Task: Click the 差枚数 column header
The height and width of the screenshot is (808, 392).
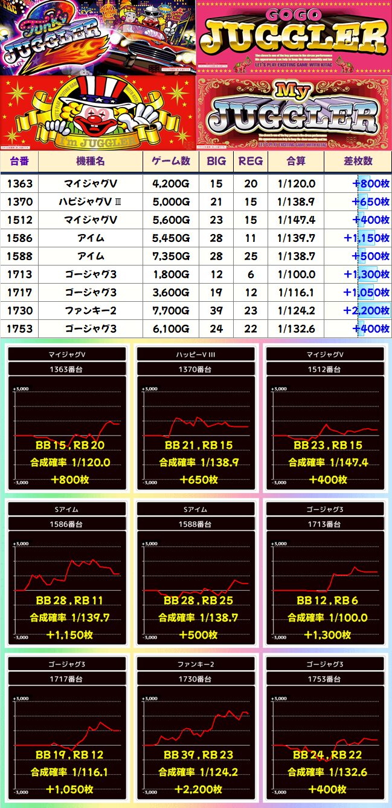Action: click(358, 161)
